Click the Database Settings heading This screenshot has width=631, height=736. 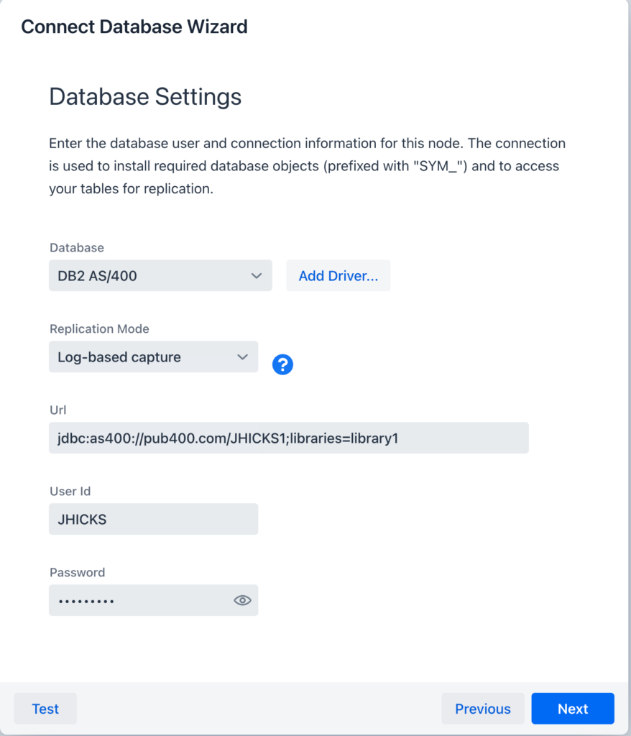point(144,96)
